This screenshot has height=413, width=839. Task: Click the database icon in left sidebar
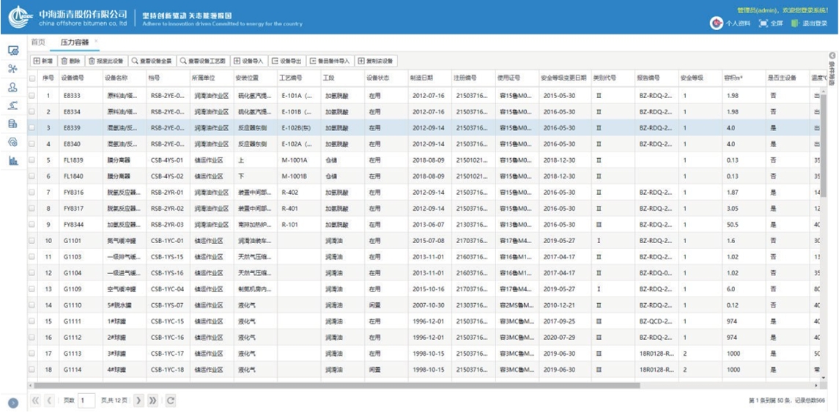pyautogui.click(x=12, y=124)
